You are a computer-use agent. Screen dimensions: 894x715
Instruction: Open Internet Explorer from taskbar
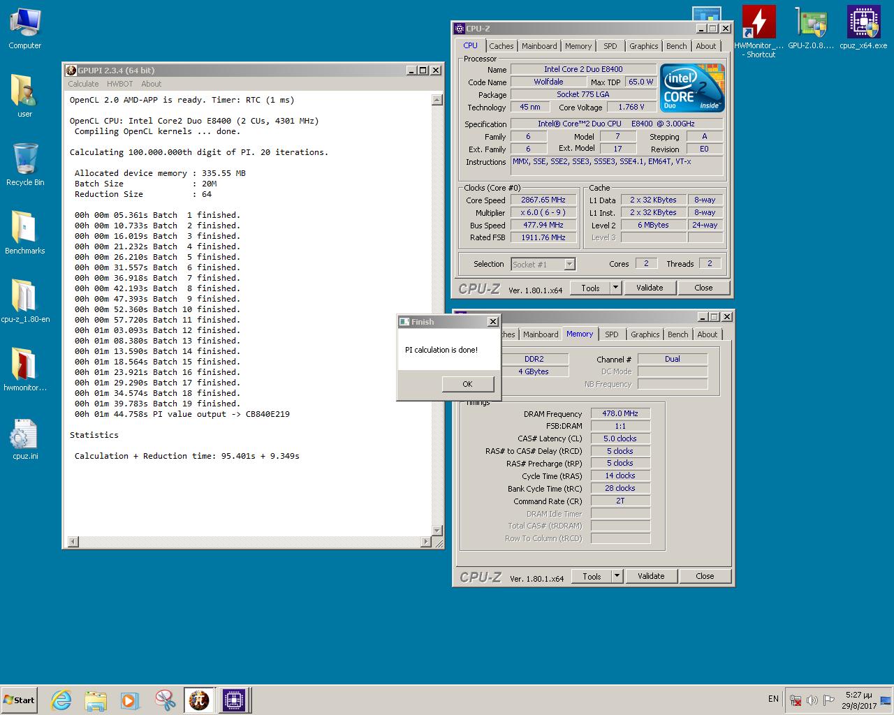(61, 700)
